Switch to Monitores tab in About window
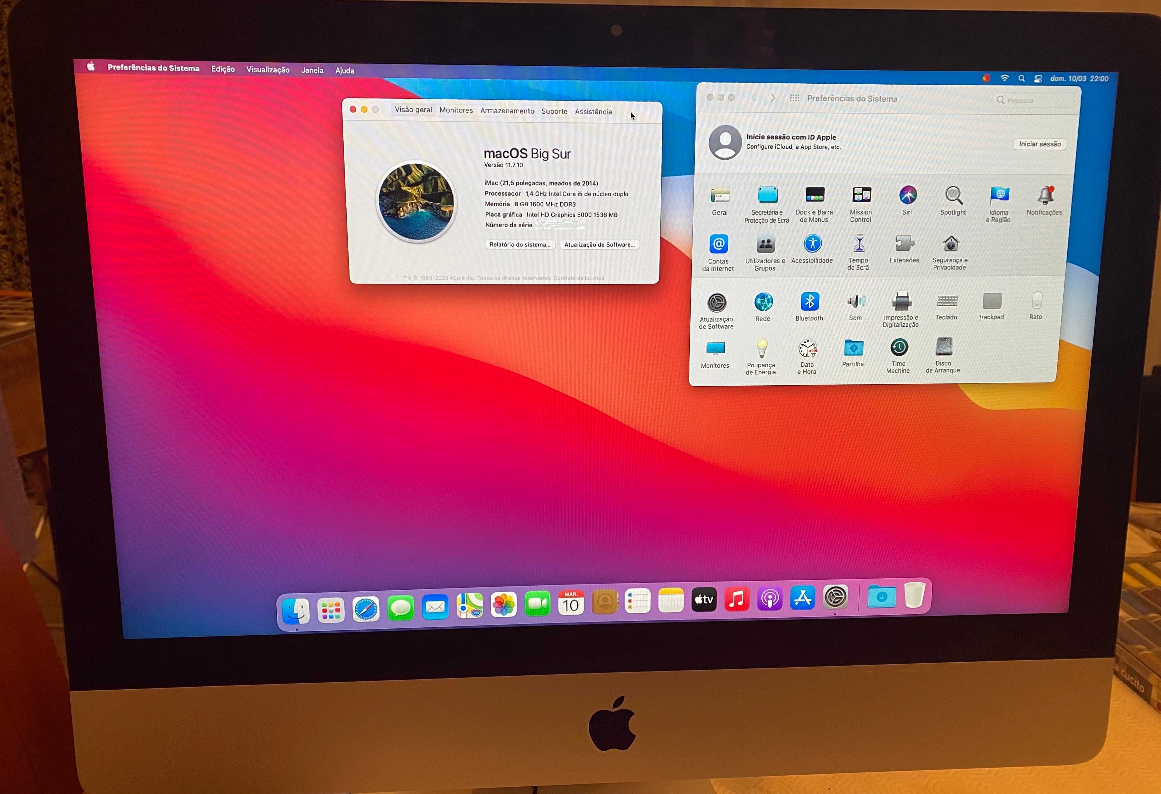The height and width of the screenshot is (794, 1161). [456, 110]
